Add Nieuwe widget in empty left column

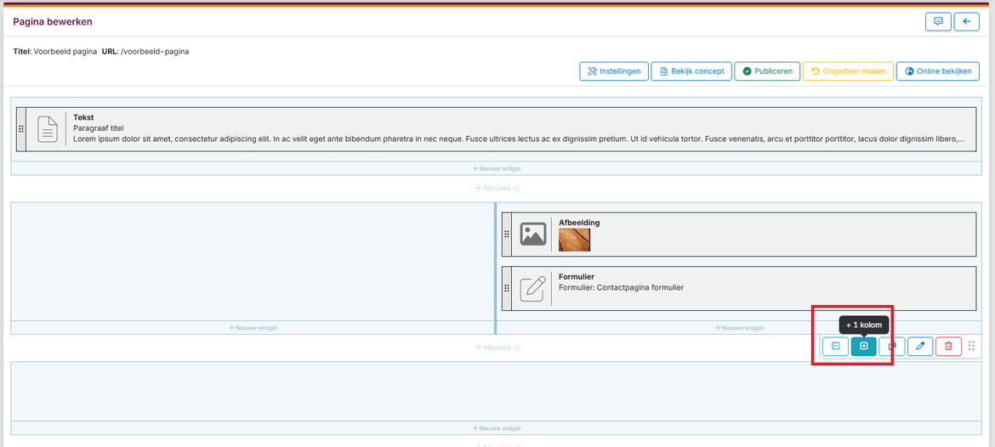tap(253, 327)
